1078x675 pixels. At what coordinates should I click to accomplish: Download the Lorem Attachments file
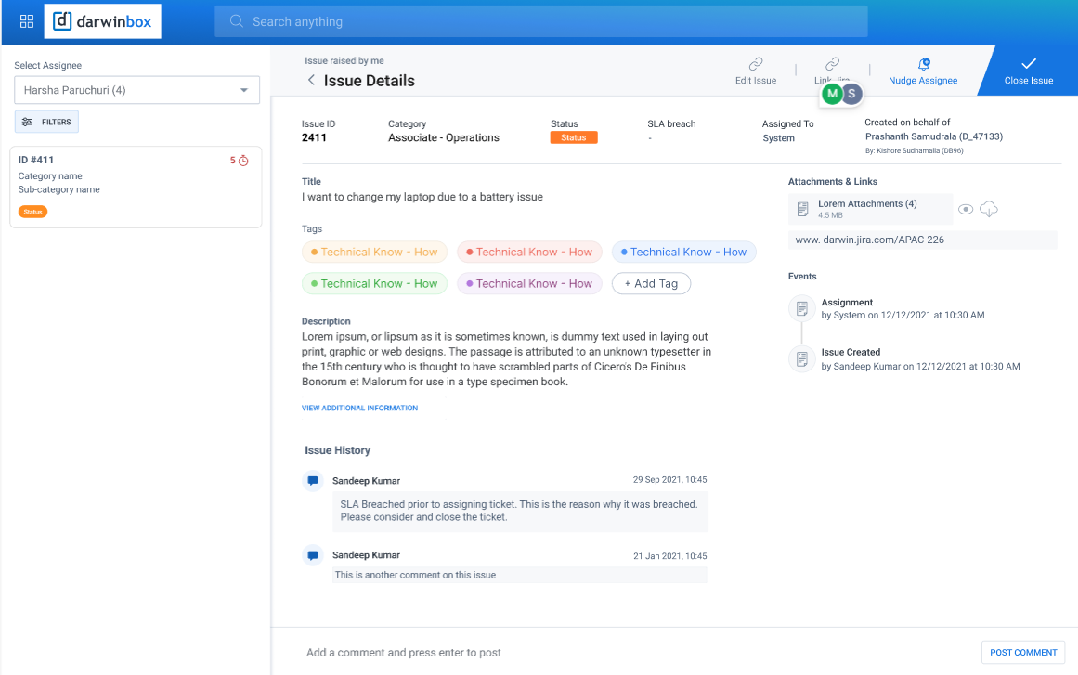point(988,209)
